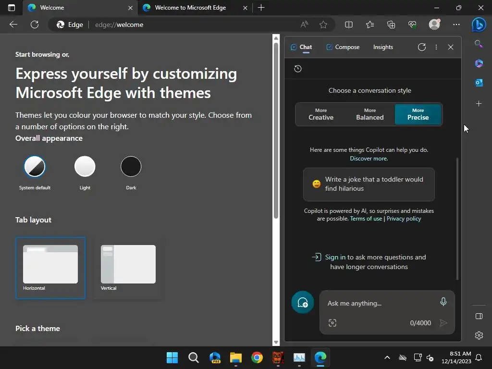Open Copilot chat history clock icon
This screenshot has height=369, width=492.
tap(298, 69)
